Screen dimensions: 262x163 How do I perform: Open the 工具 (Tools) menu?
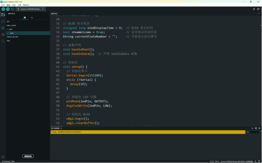[19, 5]
